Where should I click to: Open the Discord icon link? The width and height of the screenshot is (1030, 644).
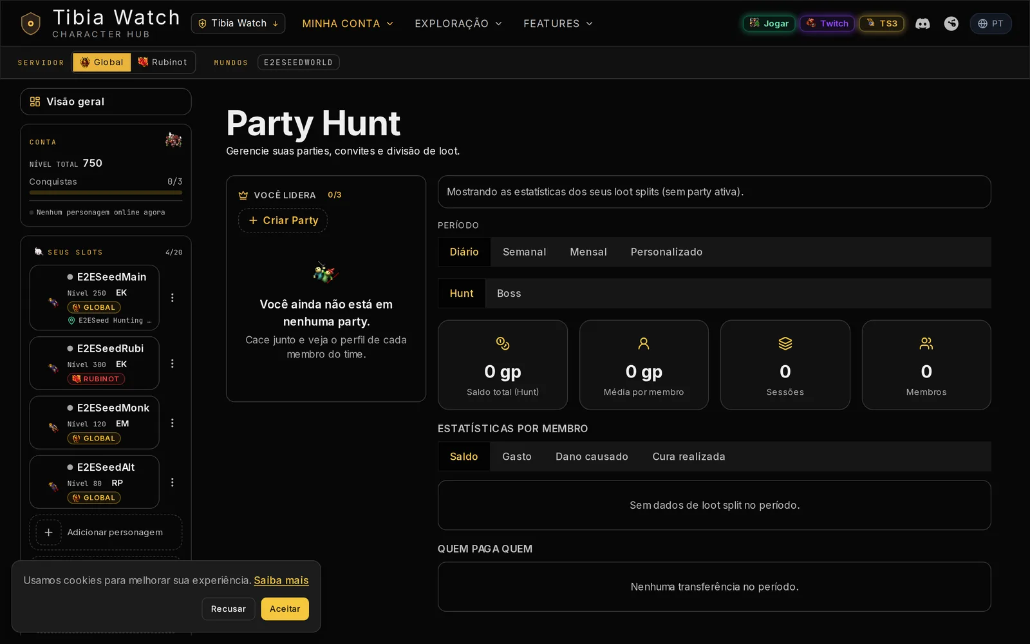[922, 24]
